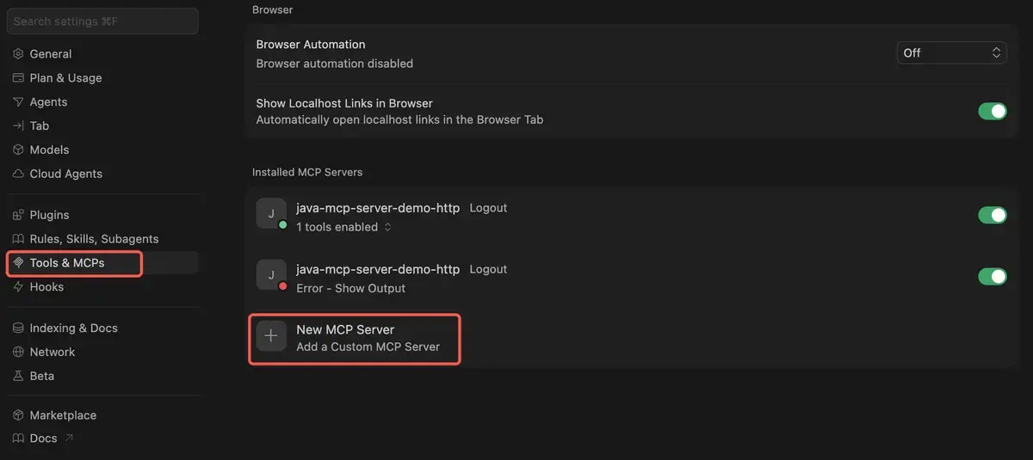The width and height of the screenshot is (1033, 460).
Task: Open Rules, Skills, Subagents settings
Action: [95, 239]
